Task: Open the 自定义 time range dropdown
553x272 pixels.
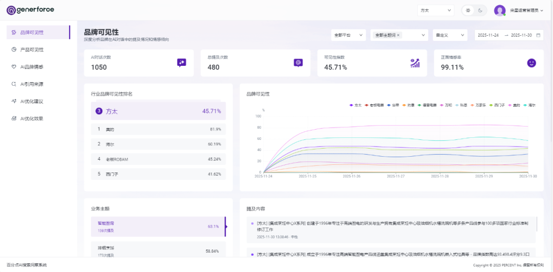Action: pyautogui.click(x=450, y=35)
